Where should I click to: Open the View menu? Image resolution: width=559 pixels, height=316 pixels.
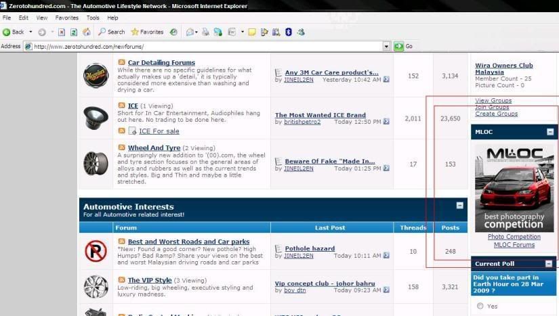coord(42,18)
